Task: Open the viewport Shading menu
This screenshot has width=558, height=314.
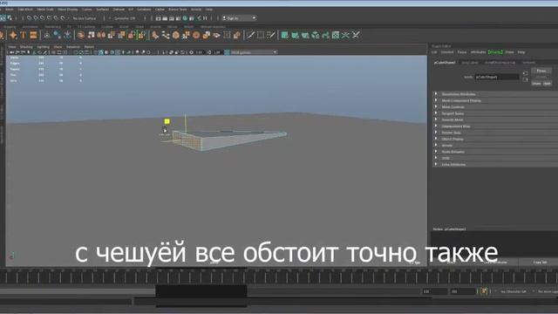Action: click(26, 46)
